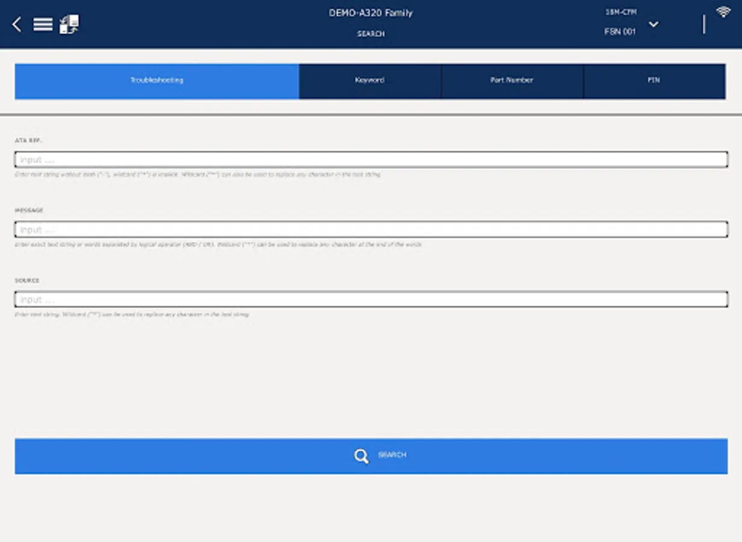Switch to the Part Number tab
Screen dimensions: 742x542
(512, 81)
